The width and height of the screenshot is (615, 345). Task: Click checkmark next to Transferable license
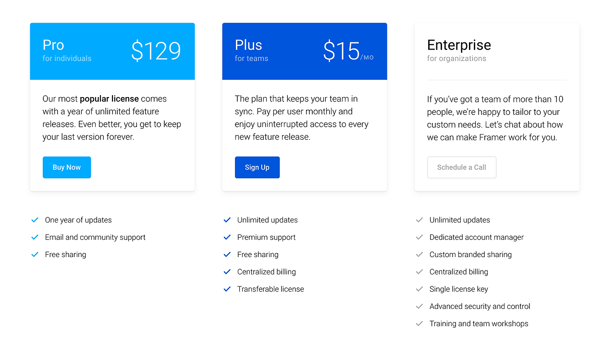tap(227, 289)
